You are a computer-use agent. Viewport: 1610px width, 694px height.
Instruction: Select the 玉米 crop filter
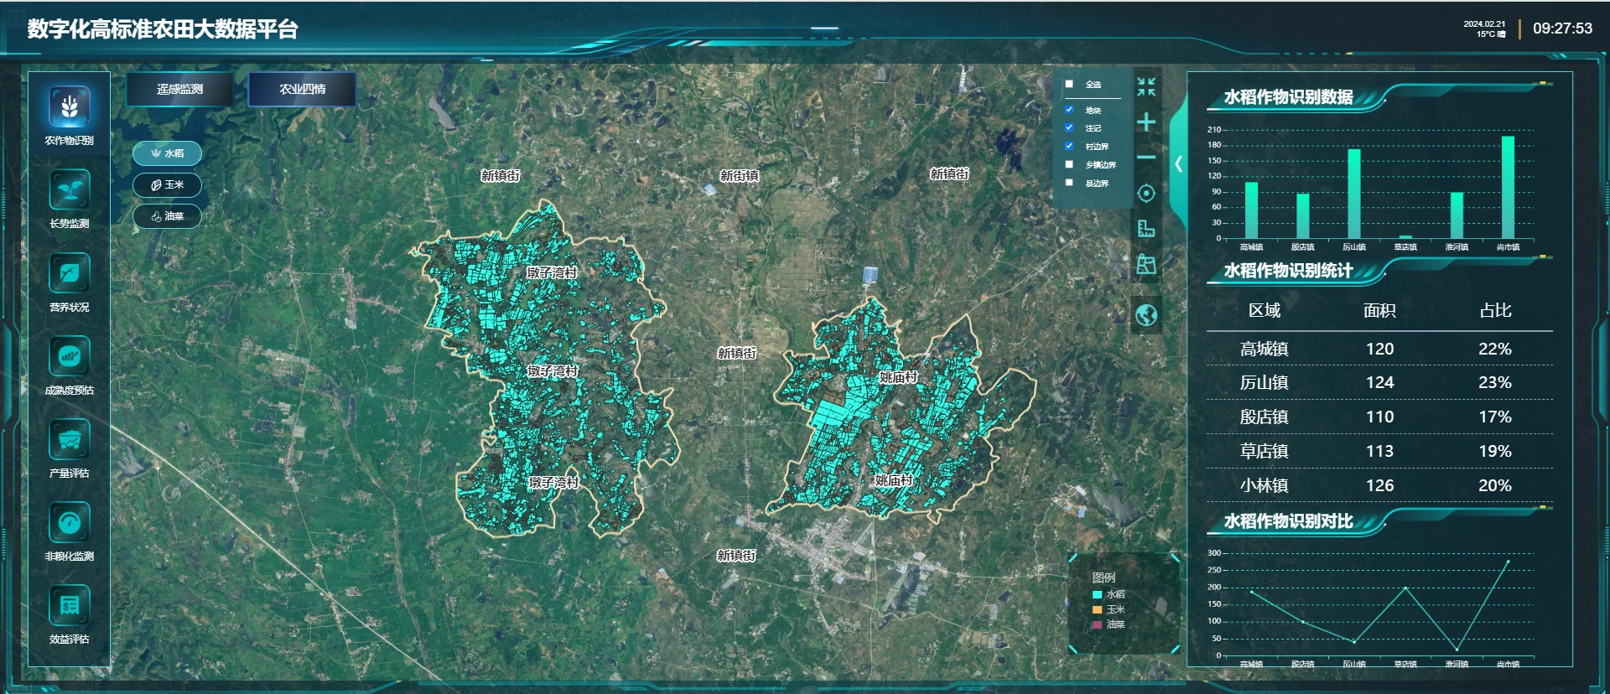pos(167,185)
